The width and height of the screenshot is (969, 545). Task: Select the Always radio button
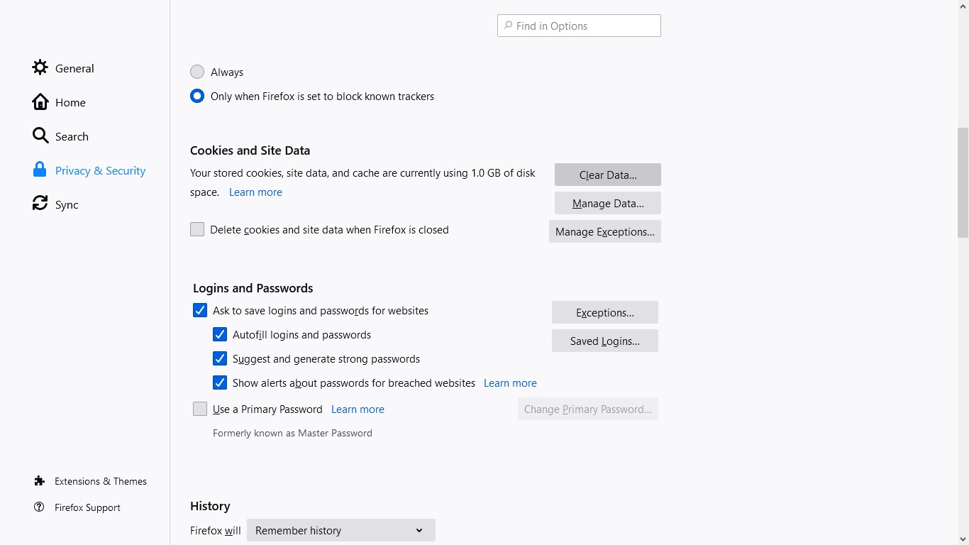click(x=197, y=72)
